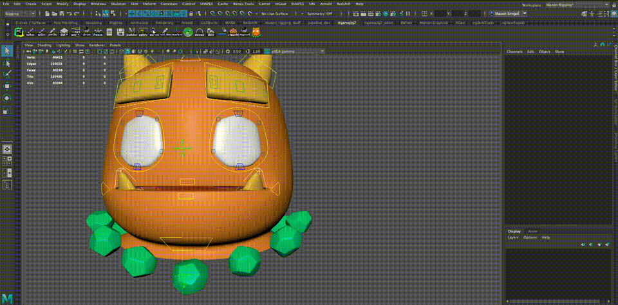The image size is (618, 305).
Task: Click the X coordinate input field
Action: point(440,14)
